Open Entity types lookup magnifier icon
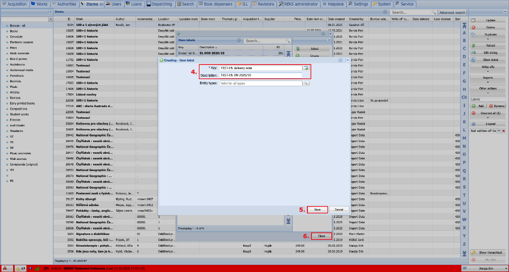509x272 pixels. 306,83
